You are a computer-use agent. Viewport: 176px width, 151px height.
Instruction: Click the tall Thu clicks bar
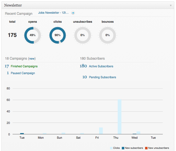tap(120, 117)
